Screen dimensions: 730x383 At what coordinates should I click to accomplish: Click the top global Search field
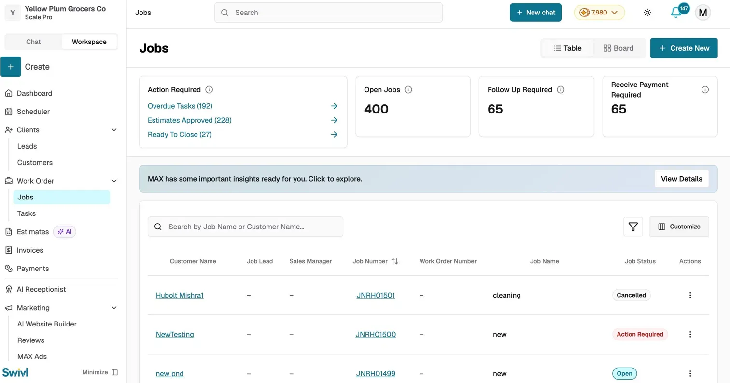328,13
